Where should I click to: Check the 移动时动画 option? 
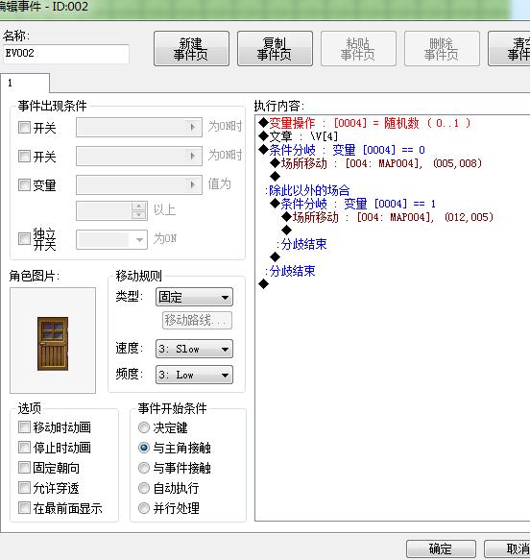(24, 426)
